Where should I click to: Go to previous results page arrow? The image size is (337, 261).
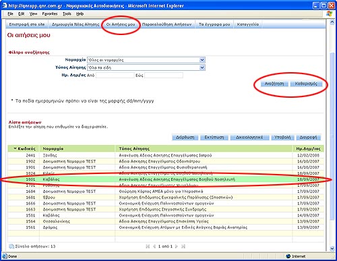point(154,246)
